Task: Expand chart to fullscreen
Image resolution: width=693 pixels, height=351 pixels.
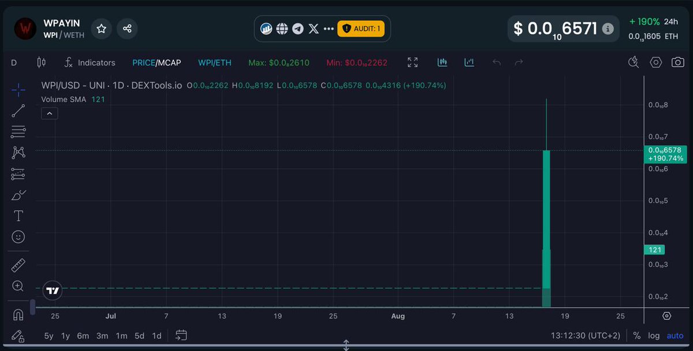Action: (x=413, y=62)
